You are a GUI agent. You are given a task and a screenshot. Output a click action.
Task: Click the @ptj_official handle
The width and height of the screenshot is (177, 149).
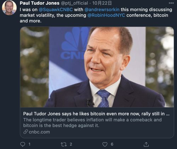pos(74,3)
